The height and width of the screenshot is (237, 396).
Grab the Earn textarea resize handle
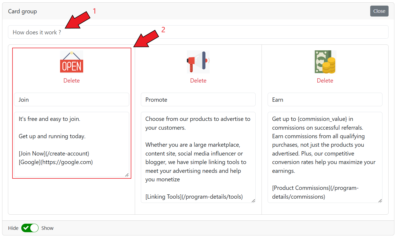[380, 201]
